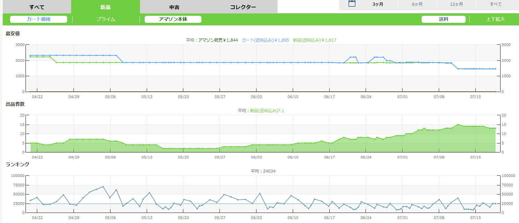Select the 新品 tab
Image resolution: width=519 pixels, height=223 pixels.
point(105,7)
